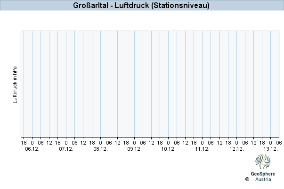Image resolution: width=284 pixels, height=189 pixels.
Task: Select the 07.12. date label
Action: [66, 149]
